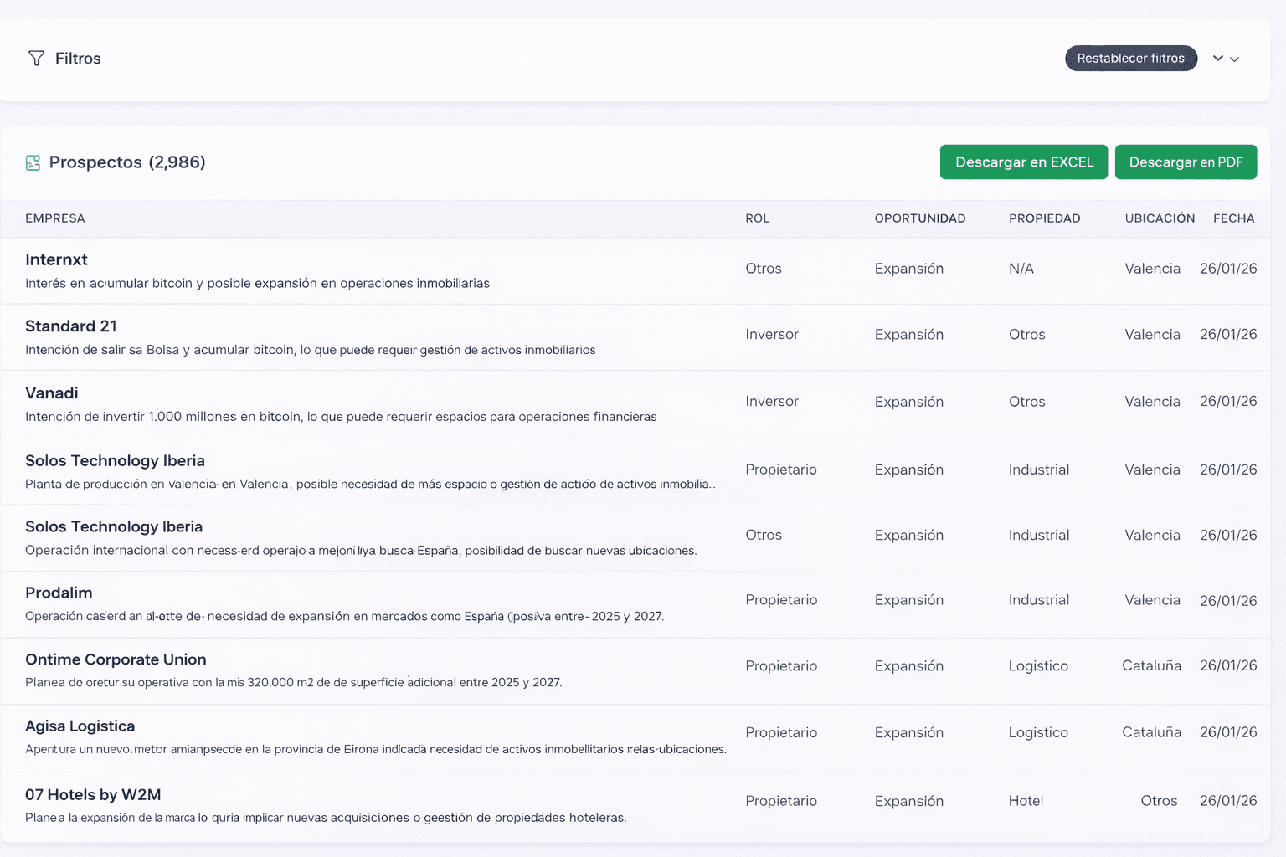Open the Internxt company entry

click(x=56, y=260)
